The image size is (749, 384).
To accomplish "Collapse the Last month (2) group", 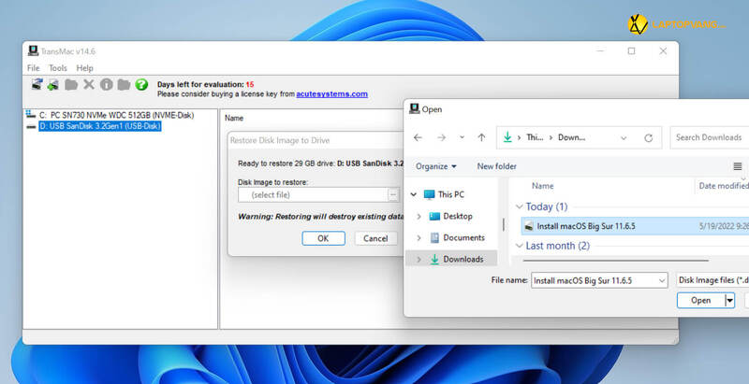I will (520, 247).
